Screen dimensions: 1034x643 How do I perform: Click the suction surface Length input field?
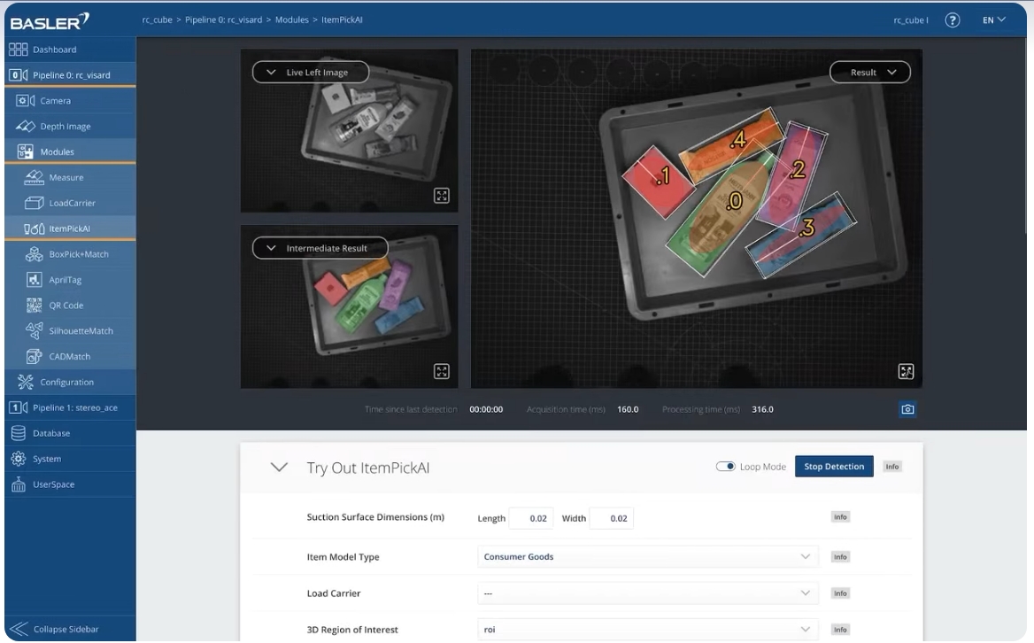531,519
